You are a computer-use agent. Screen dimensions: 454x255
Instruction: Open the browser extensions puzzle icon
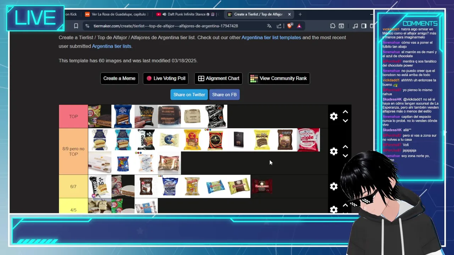(x=332, y=26)
